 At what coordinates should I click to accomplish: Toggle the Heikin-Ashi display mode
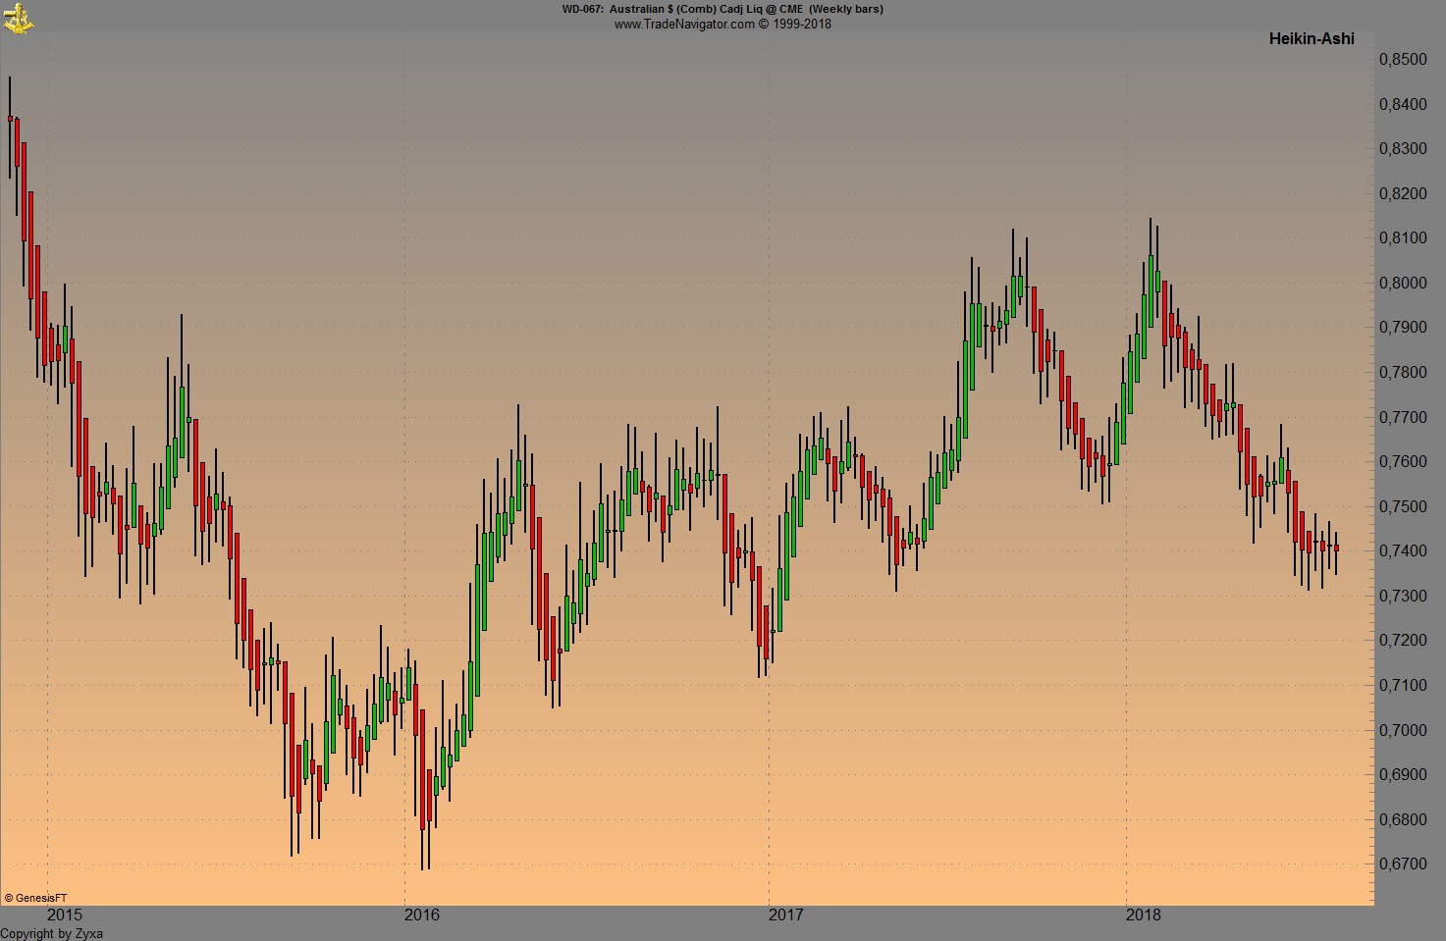click(x=1312, y=38)
